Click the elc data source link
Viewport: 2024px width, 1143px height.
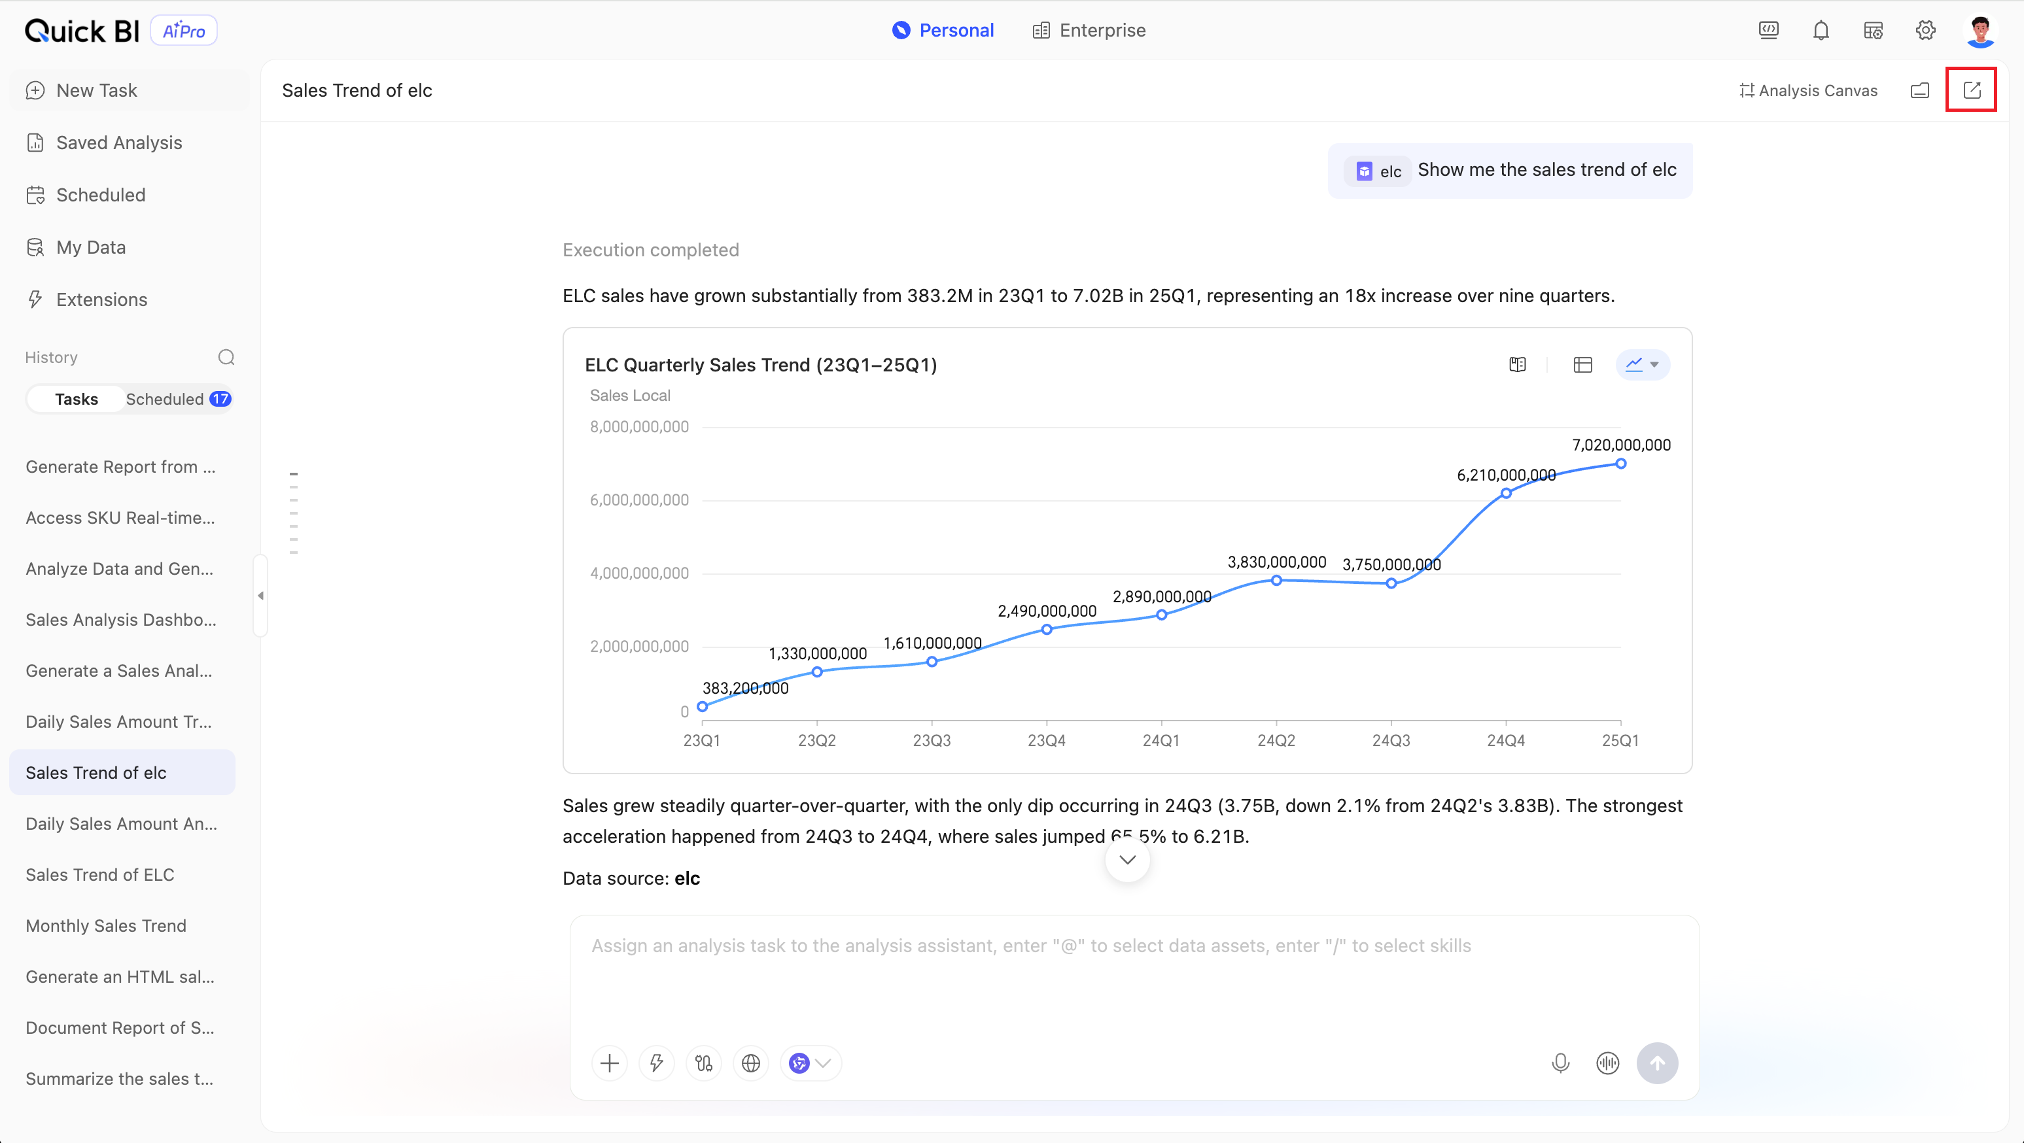pyautogui.click(x=687, y=878)
